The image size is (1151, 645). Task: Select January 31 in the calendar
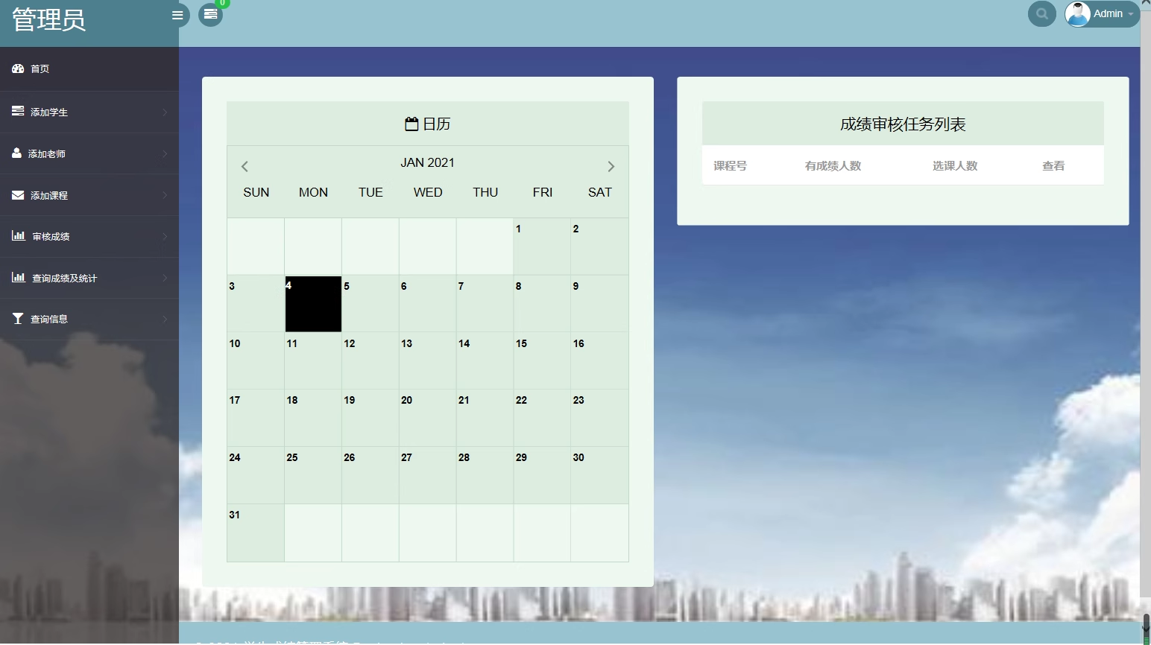tap(256, 533)
